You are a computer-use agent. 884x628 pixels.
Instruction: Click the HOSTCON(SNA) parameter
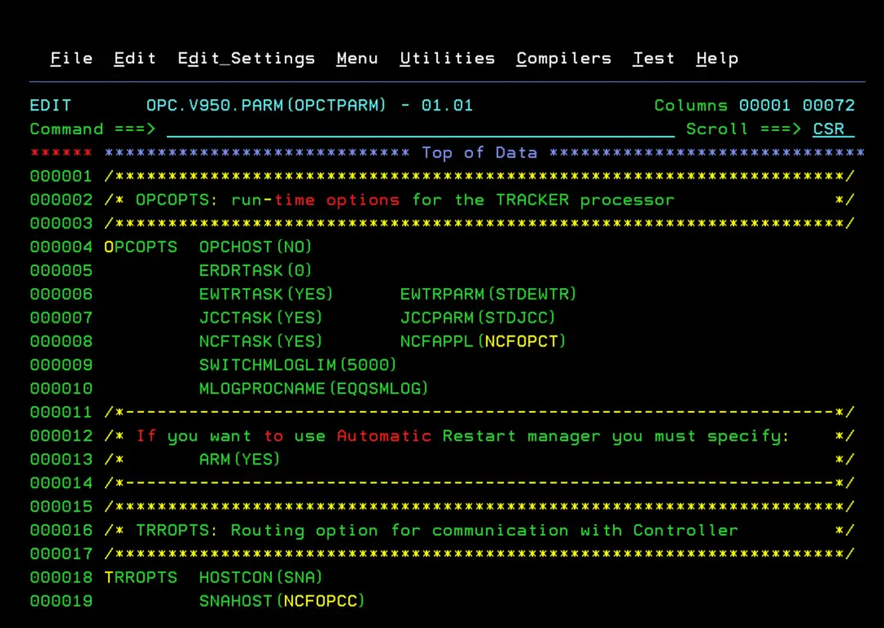click(260, 577)
